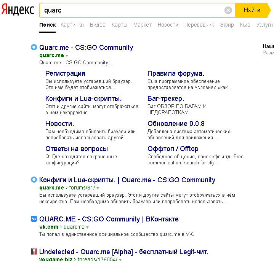
Task: Click text 'Баг ОБЗОР ПО БАГАМ И НЕДОРАБОТКАМ.'
Action: coord(177,109)
